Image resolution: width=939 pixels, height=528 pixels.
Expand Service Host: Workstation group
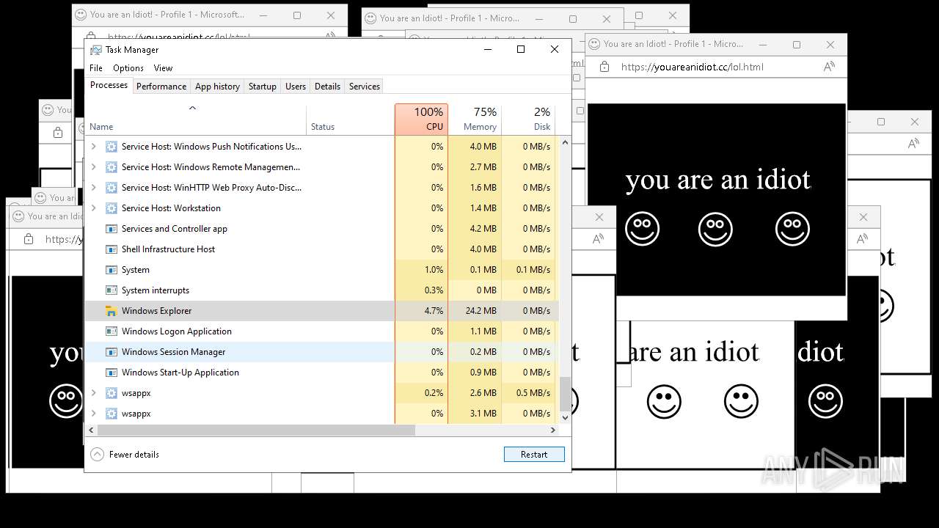[x=93, y=208]
